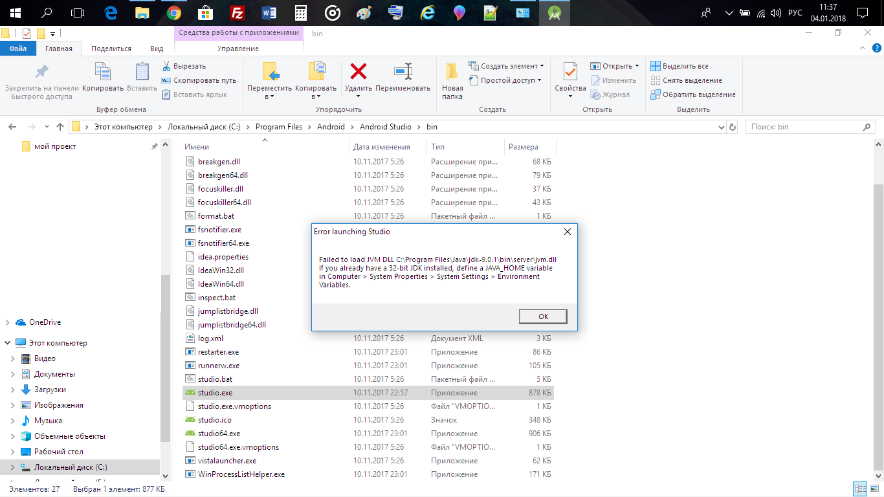The height and width of the screenshot is (497, 884).
Task: Click the refresh button beside address bar
Action: point(732,127)
